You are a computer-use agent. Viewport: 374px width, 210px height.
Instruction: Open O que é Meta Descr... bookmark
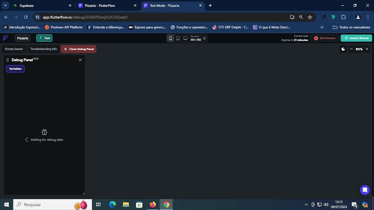coord(272,27)
